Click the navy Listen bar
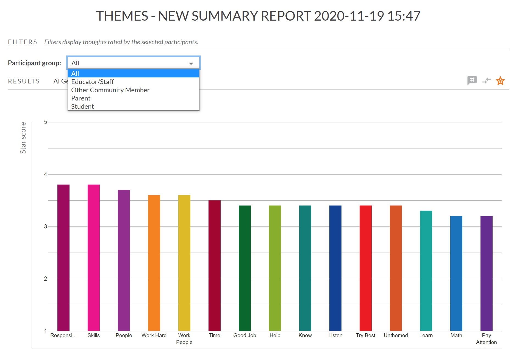Image resolution: width=525 pixels, height=355 pixels. tap(335, 268)
